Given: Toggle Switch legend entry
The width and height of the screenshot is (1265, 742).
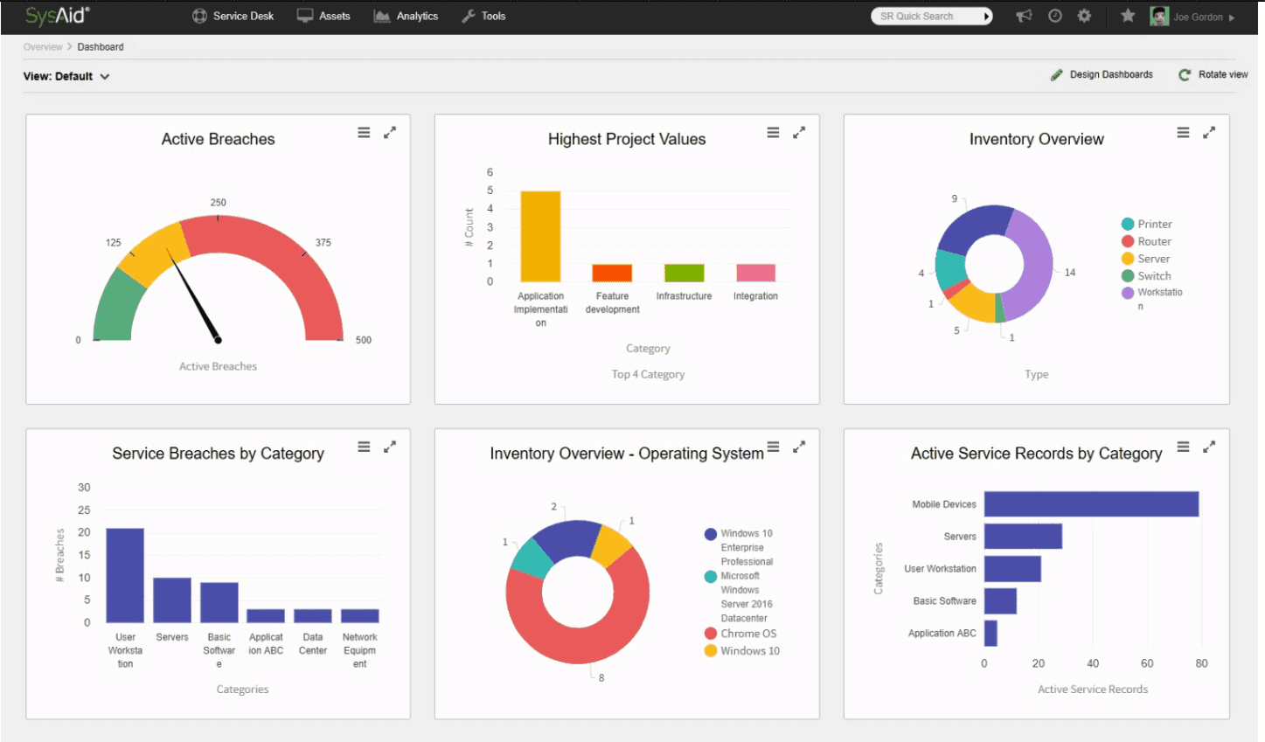Looking at the screenshot, I should pyautogui.click(x=1146, y=276).
